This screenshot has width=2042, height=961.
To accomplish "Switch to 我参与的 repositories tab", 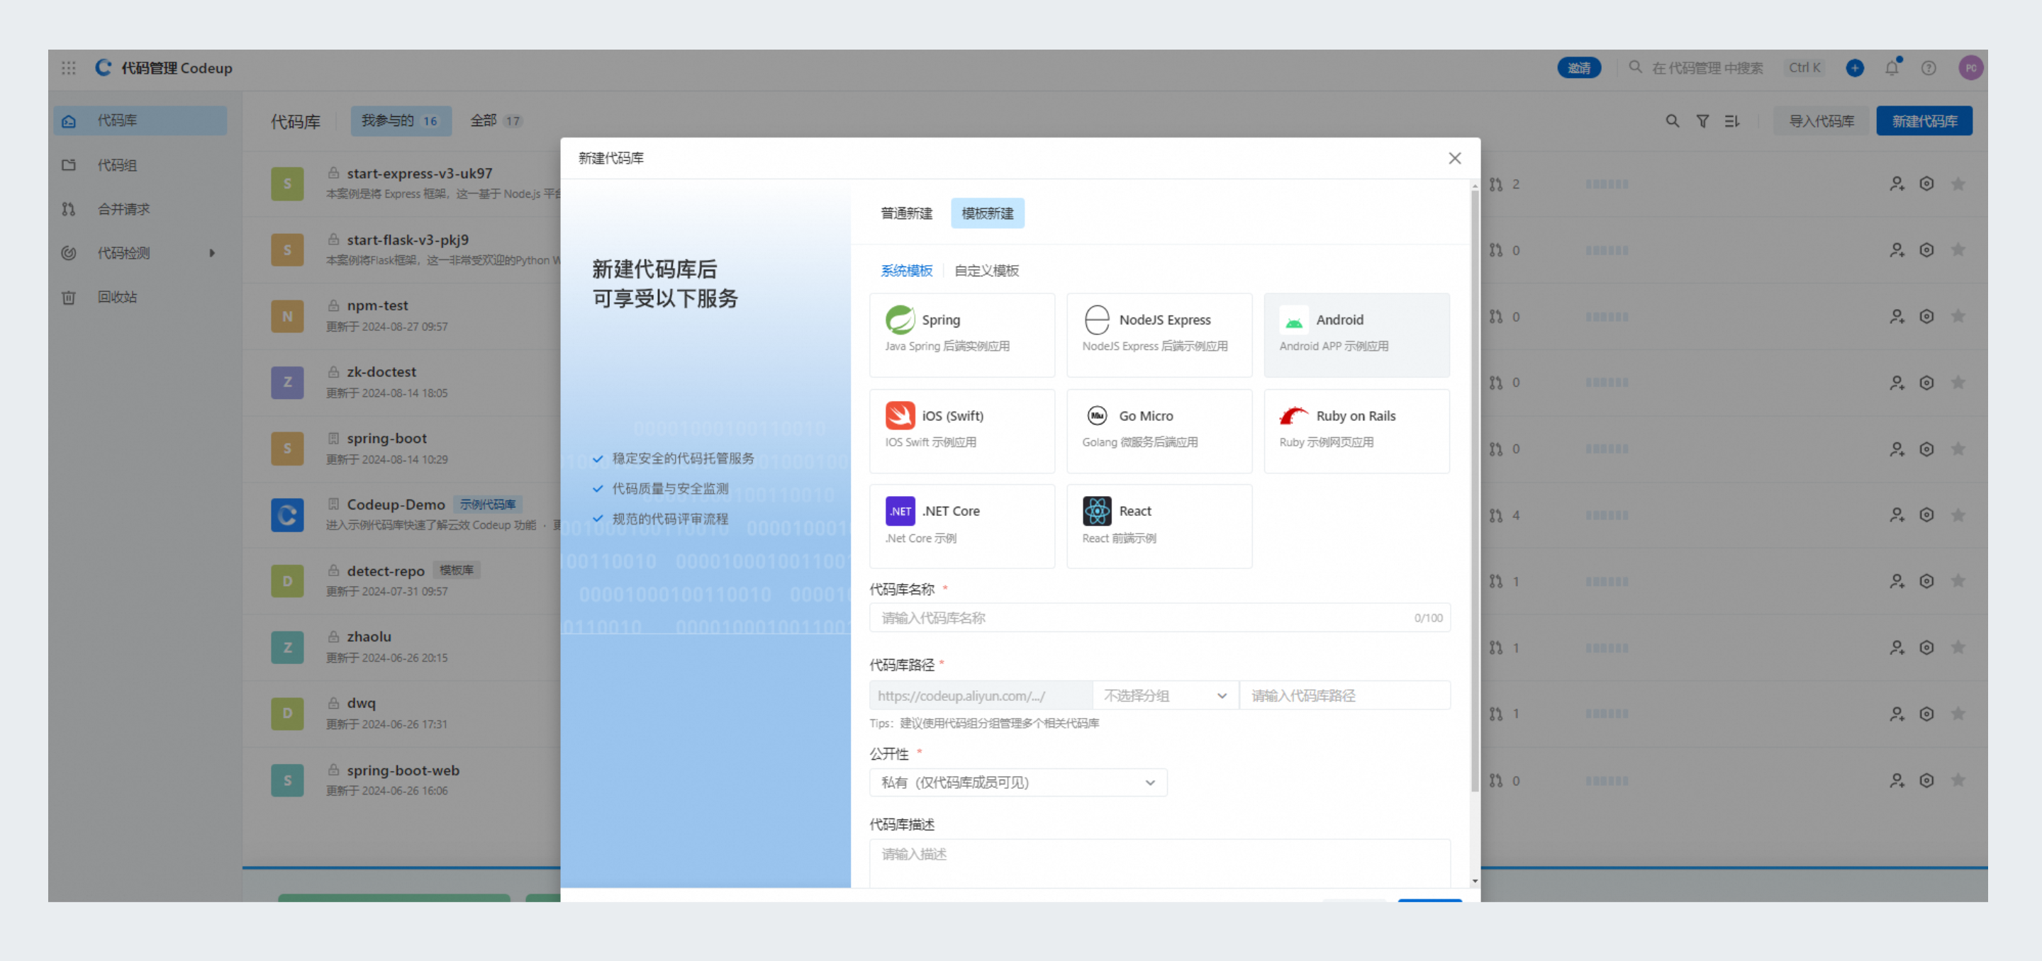I will (401, 121).
